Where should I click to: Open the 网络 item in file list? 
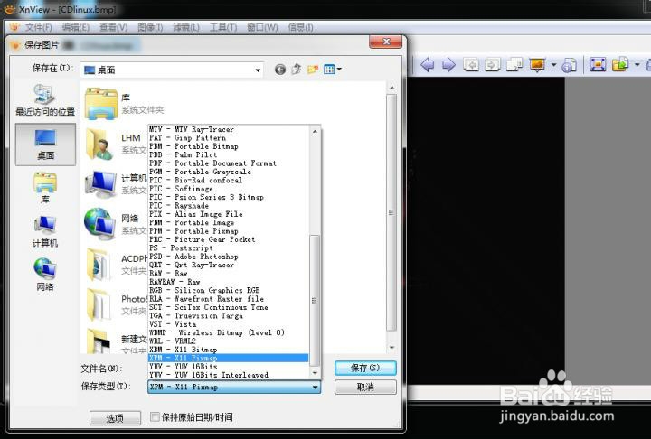click(117, 224)
